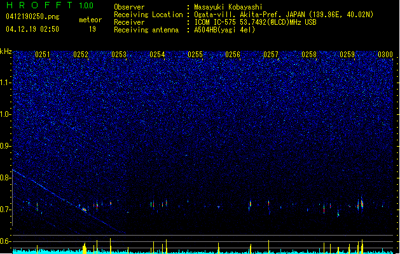Click the 0258 time marker

309,55
